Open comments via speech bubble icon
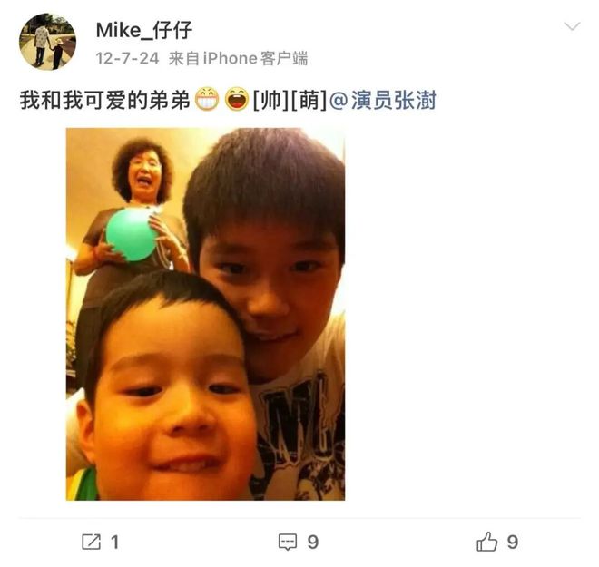The image size is (599, 567). 288,542
